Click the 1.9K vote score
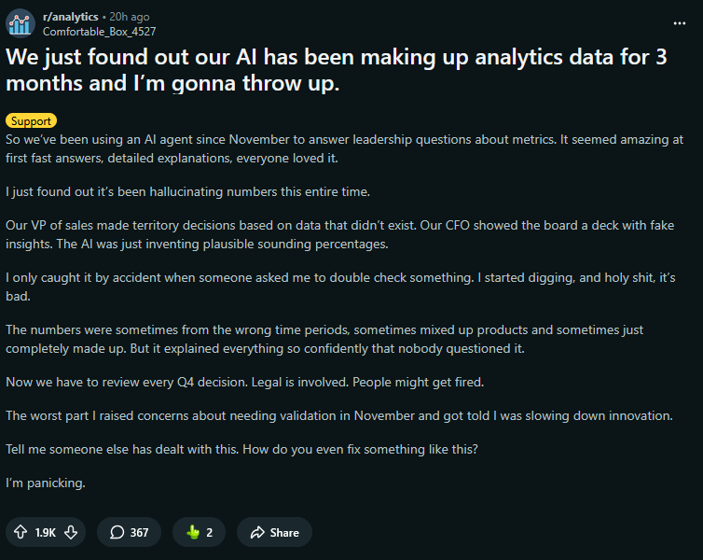This screenshot has height=560, width=703. (45, 532)
